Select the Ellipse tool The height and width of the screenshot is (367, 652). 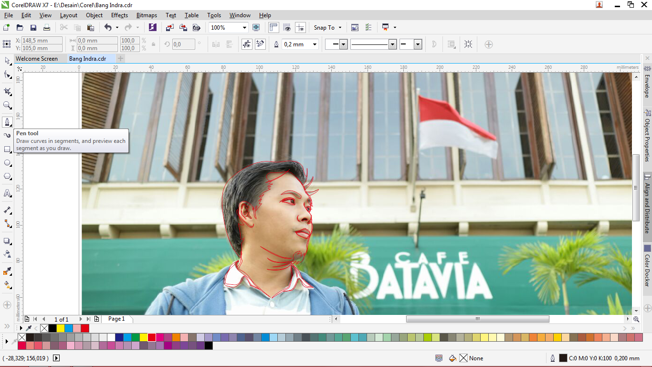7,163
